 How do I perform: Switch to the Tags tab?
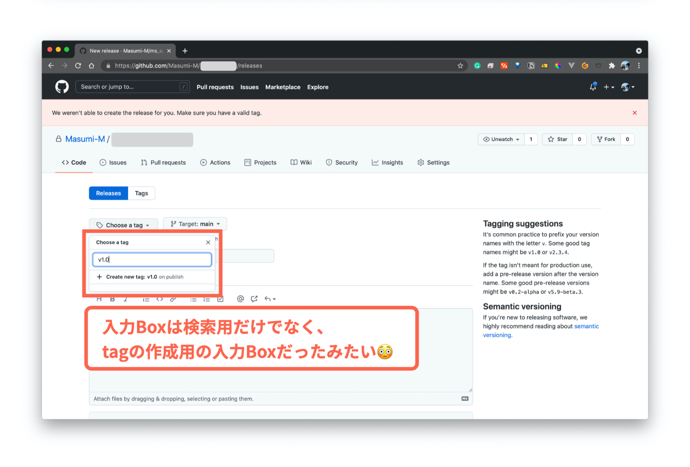tap(141, 193)
